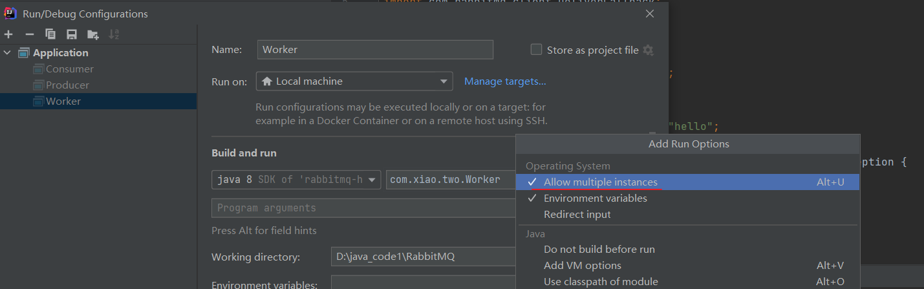Choose Use classpath of module

687,282
